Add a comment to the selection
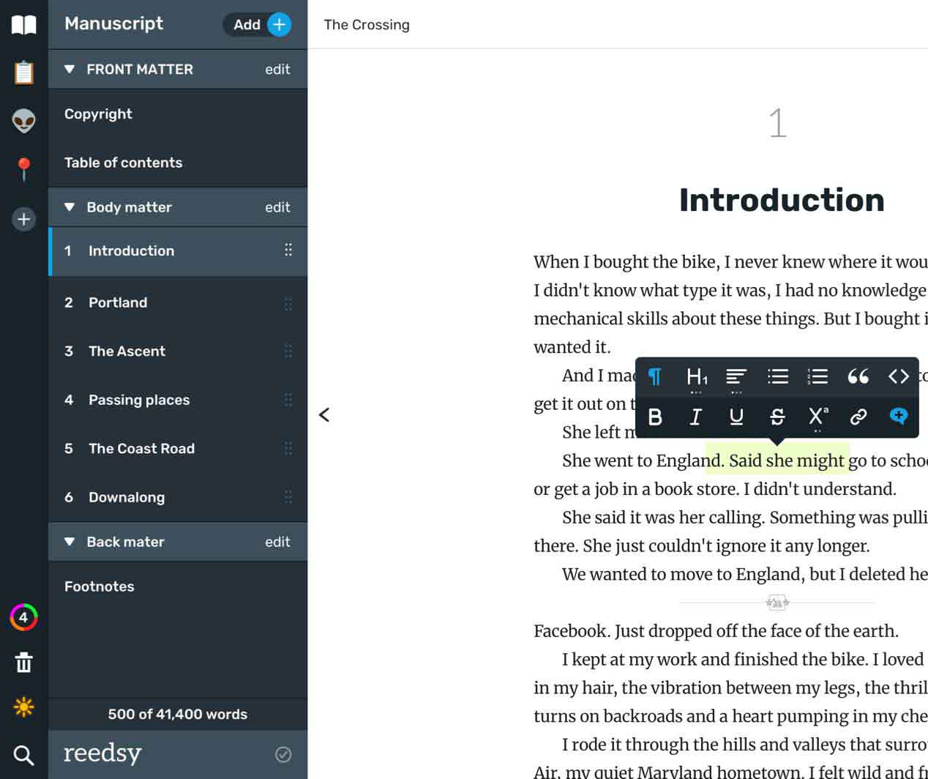The width and height of the screenshot is (928, 779). tap(899, 416)
